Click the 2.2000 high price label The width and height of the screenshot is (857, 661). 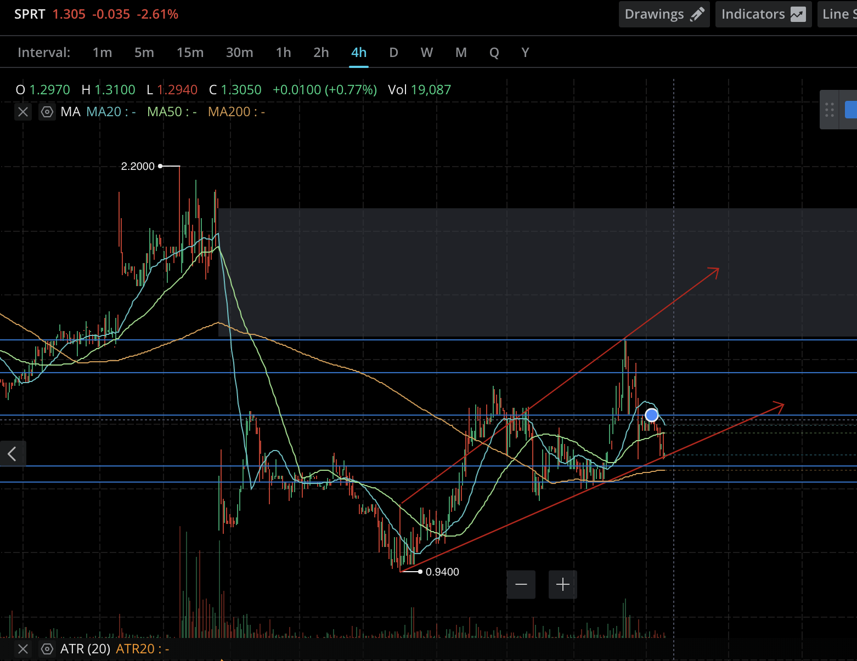(138, 166)
